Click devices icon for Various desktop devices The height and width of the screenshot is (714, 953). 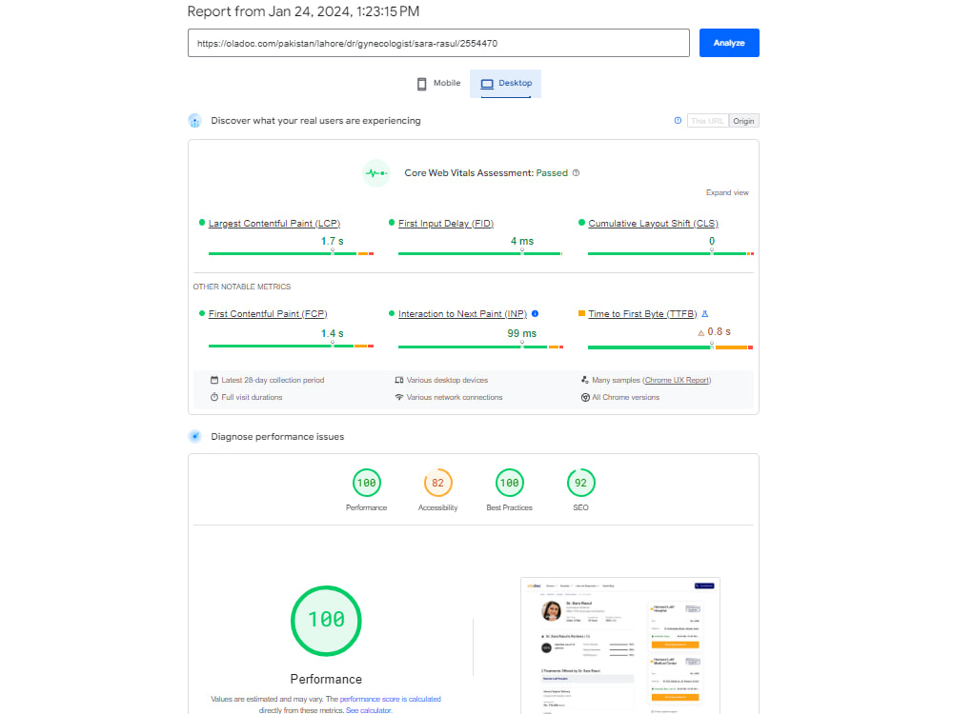399,380
